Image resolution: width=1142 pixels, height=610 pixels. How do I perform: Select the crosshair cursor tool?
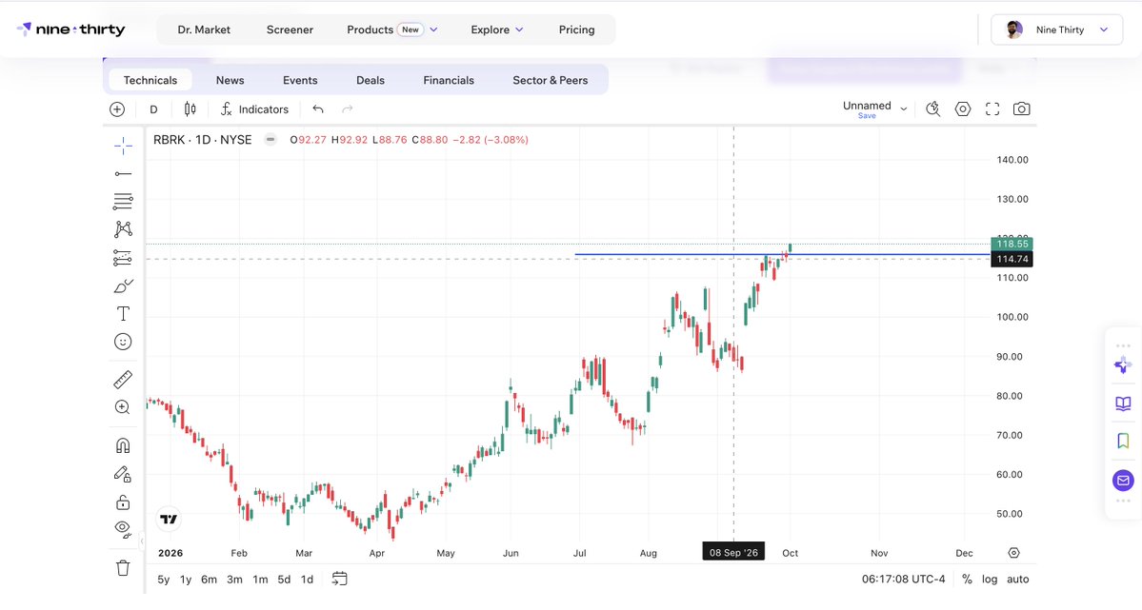click(123, 147)
